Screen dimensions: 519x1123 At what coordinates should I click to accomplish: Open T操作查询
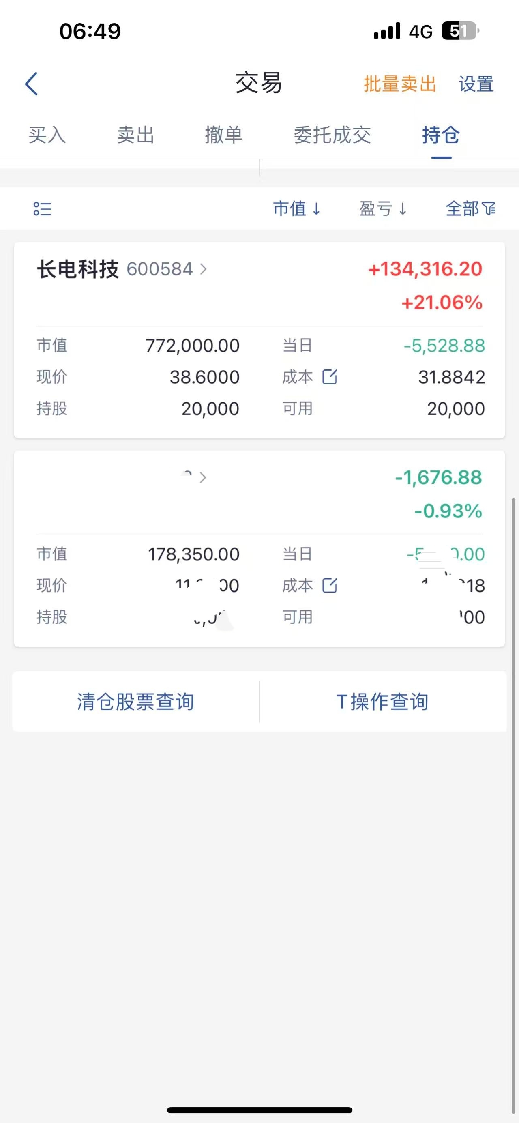coord(382,702)
